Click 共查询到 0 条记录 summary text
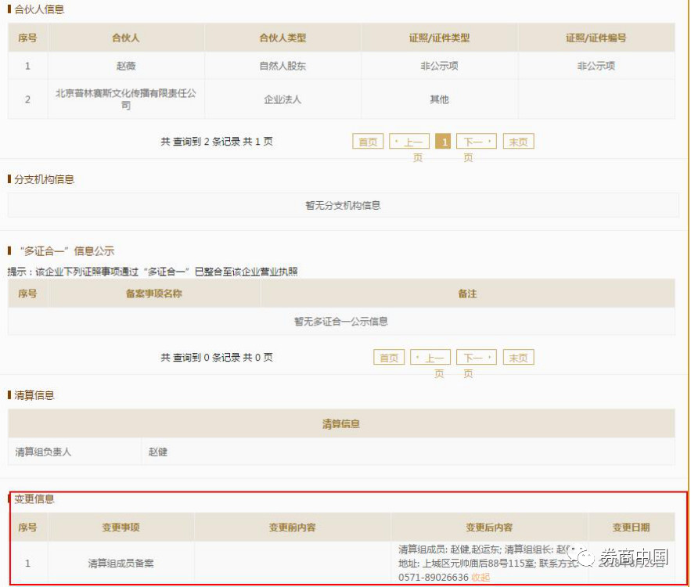Screen dimensions: 691x587 tap(217, 358)
